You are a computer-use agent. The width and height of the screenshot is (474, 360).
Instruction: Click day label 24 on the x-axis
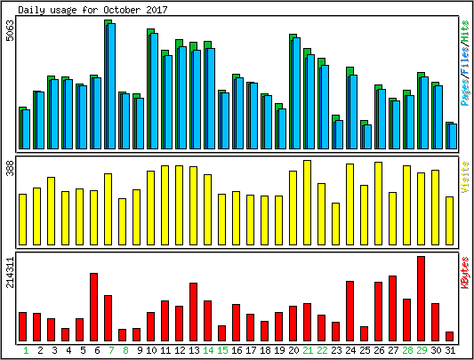tap(350, 350)
